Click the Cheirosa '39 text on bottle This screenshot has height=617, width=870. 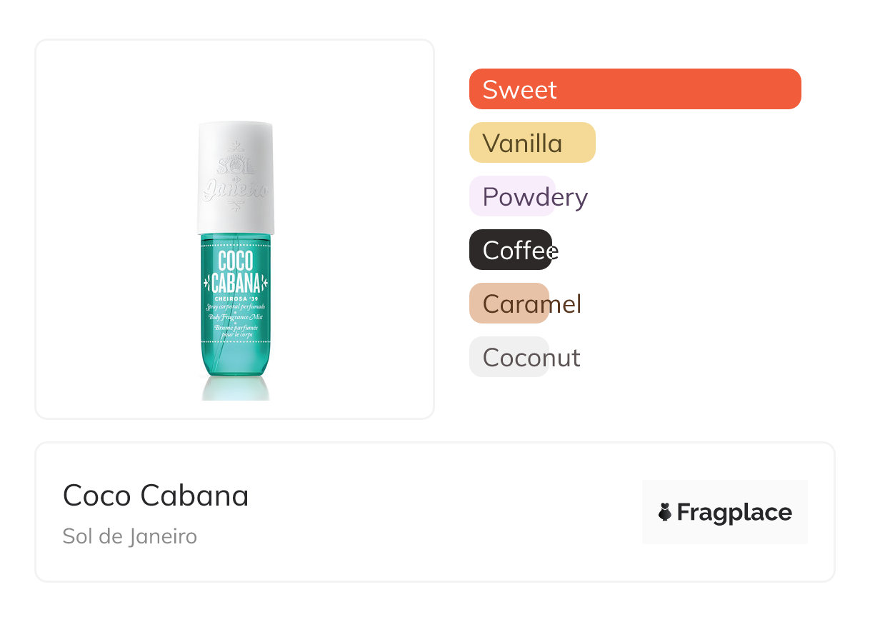coord(235,299)
